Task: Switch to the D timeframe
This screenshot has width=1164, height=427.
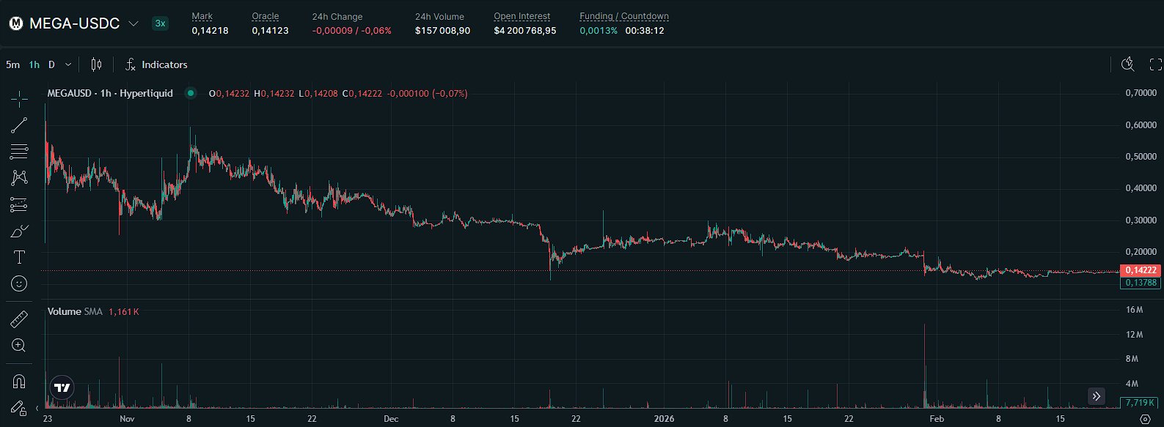Action: pos(51,64)
